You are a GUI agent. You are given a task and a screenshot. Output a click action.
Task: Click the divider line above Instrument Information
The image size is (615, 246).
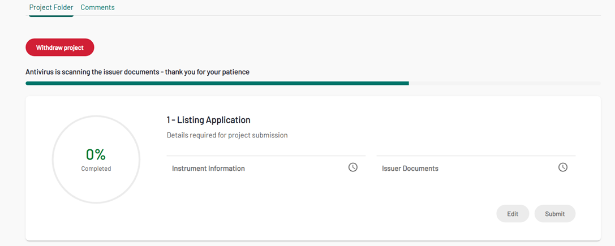coord(266,156)
